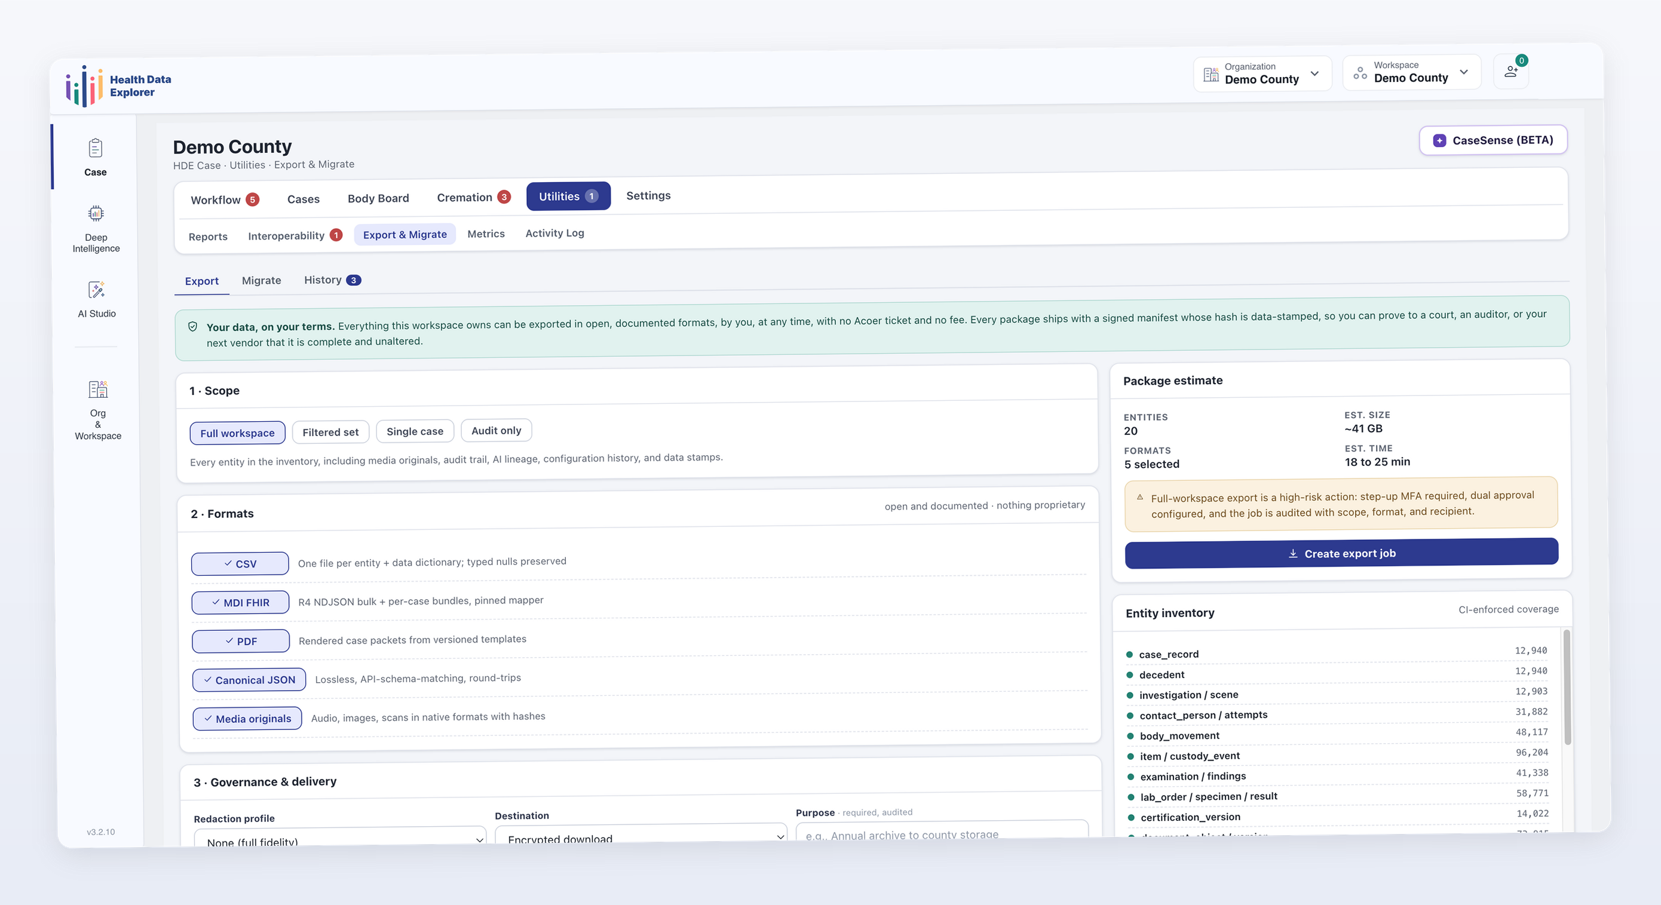
Task: Toggle the Media originals format chip
Action: 247,718
